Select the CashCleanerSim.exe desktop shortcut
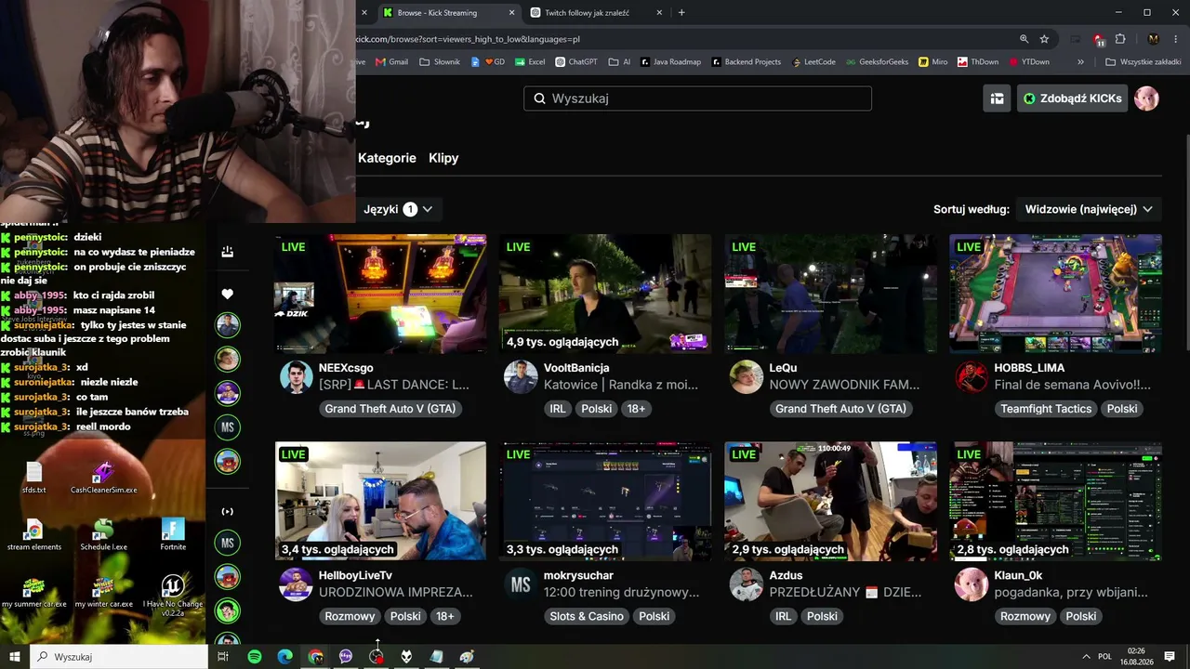The image size is (1190, 669). [103, 478]
